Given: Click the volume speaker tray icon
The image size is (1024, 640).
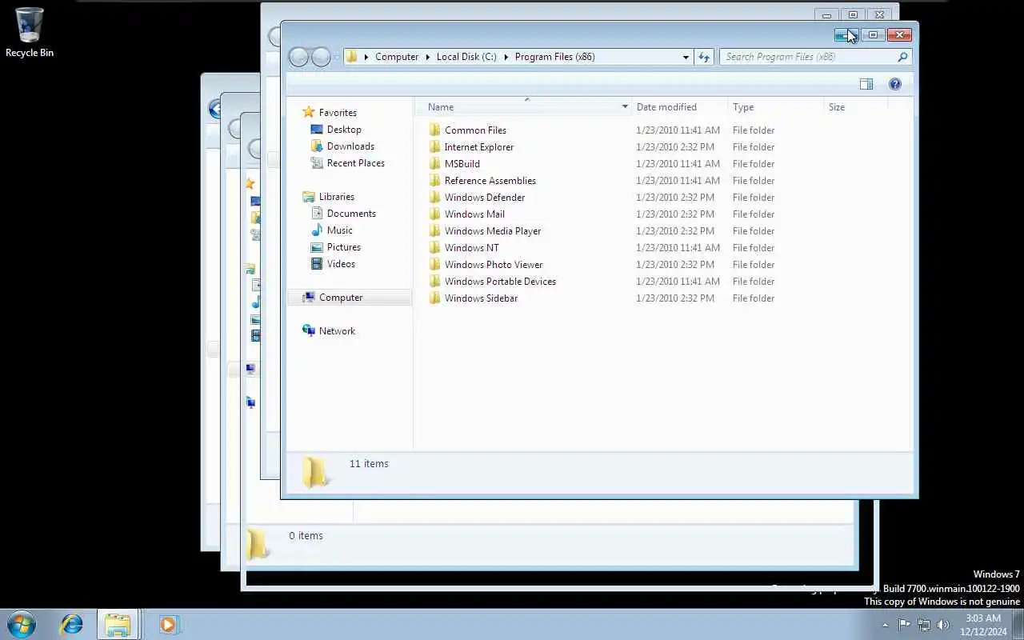Looking at the screenshot, I should [943, 625].
